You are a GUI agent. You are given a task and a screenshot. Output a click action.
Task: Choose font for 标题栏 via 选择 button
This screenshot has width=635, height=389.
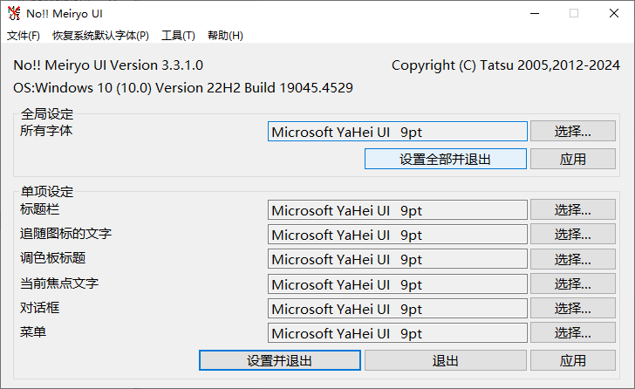click(572, 210)
